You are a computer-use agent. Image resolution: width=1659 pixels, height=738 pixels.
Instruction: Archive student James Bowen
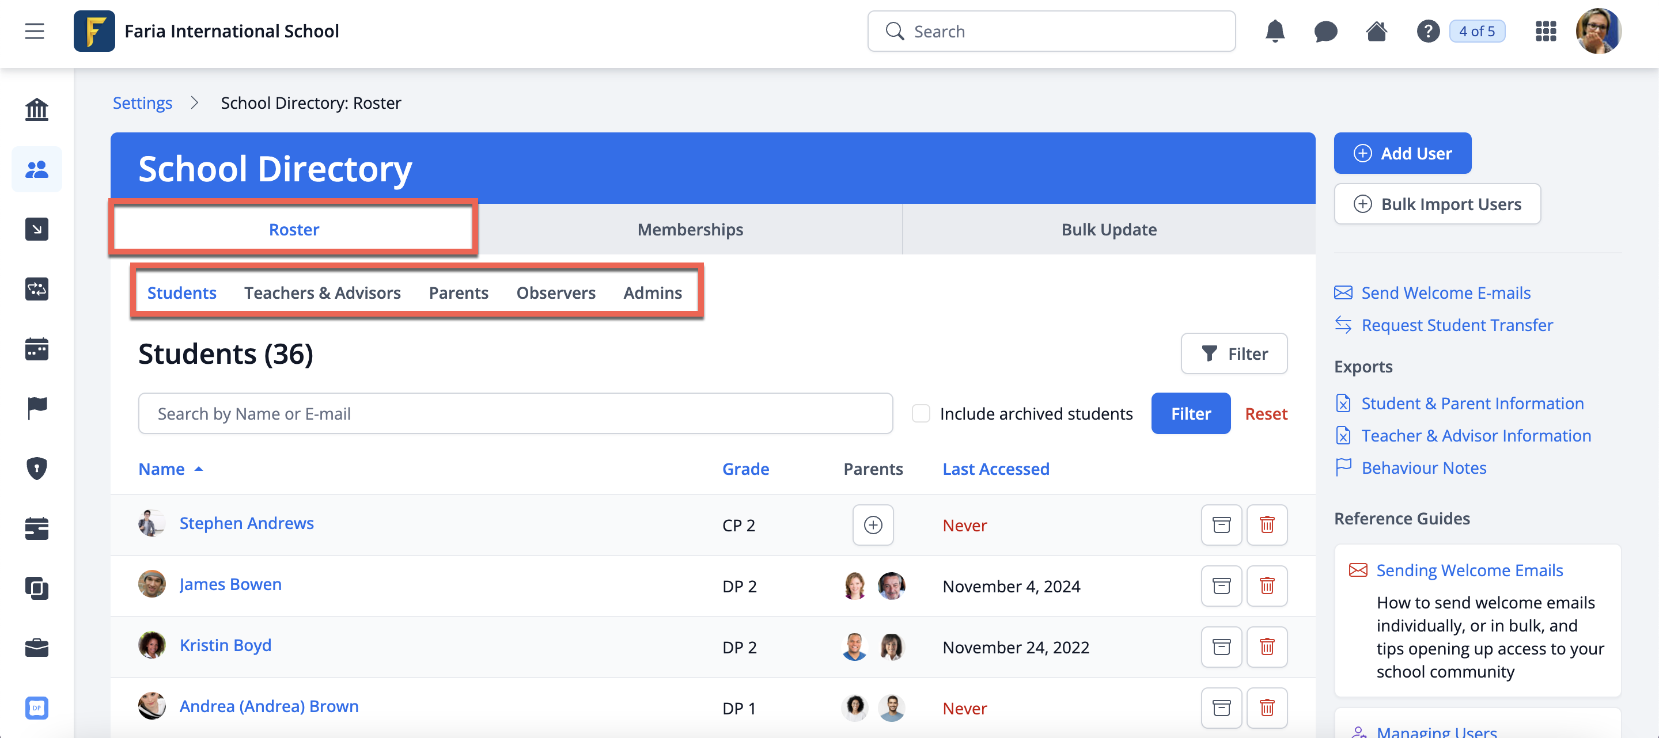click(1221, 586)
